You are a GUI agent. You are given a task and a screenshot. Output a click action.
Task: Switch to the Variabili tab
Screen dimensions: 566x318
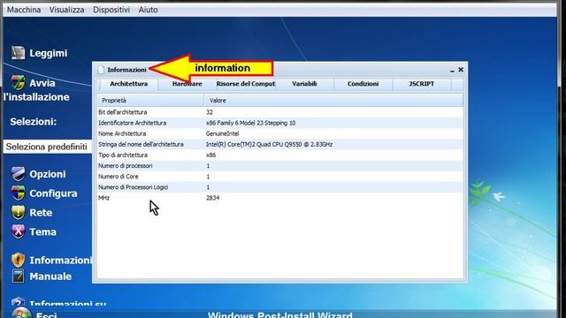pos(304,84)
